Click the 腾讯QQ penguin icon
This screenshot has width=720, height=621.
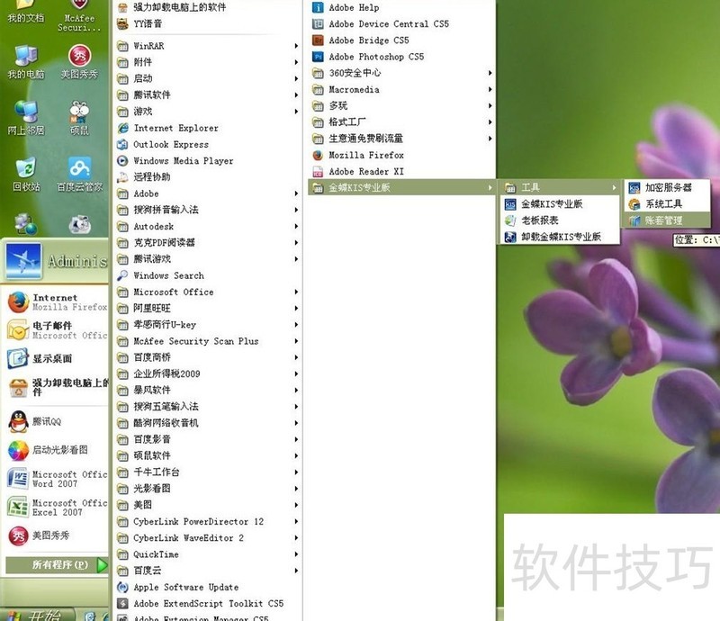pos(17,420)
